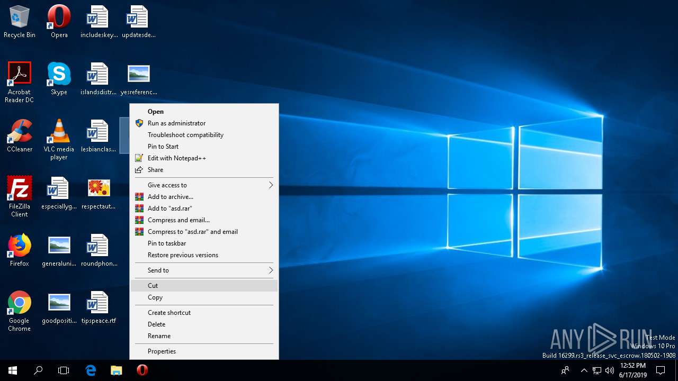Select the includeskey Word document icon
Screen dimensions: 678x381
click(x=99, y=22)
